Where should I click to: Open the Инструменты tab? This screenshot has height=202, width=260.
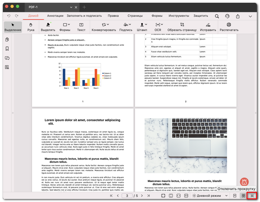tap(179, 16)
